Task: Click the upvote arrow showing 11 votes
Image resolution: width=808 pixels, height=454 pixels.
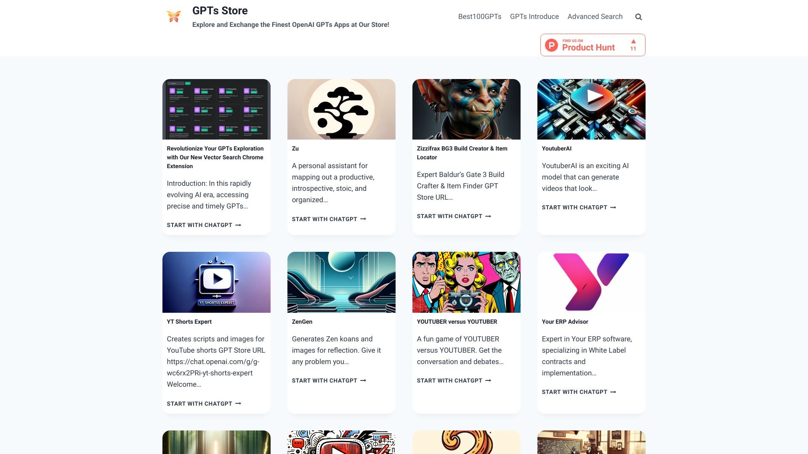Action: point(633,45)
